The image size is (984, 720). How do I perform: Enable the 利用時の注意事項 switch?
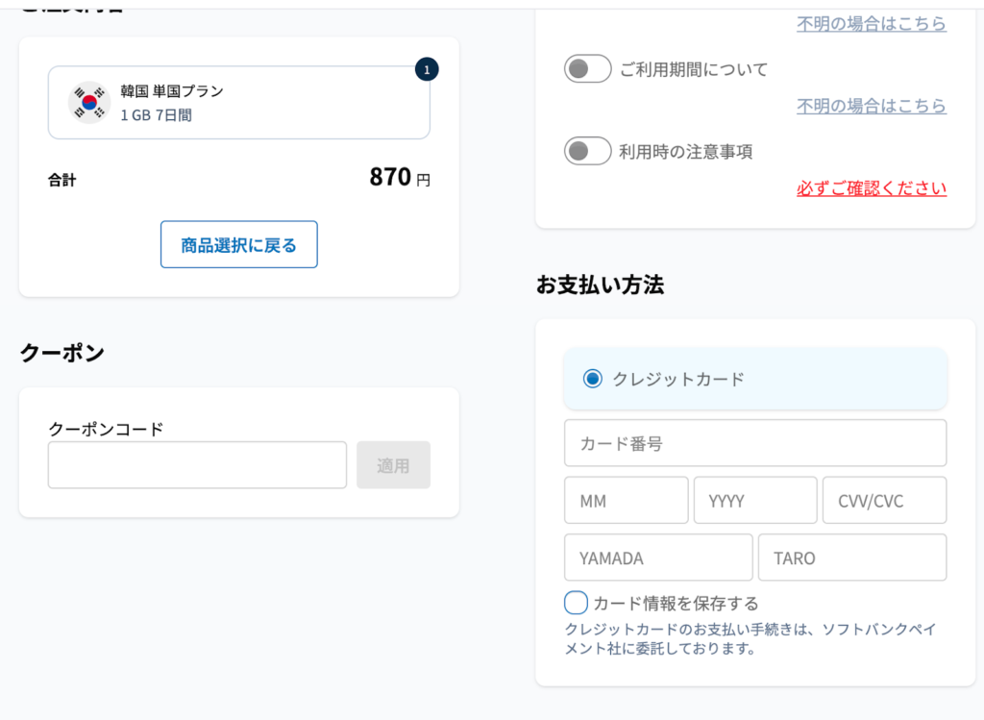[587, 151]
